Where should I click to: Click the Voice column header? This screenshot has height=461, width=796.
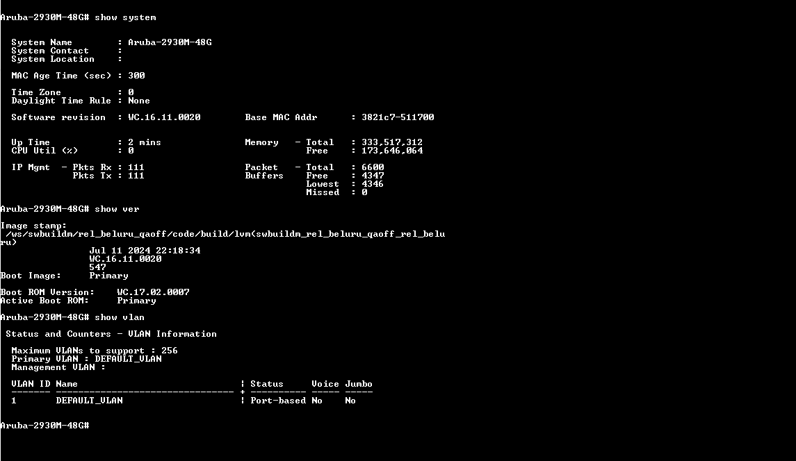(x=325, y=384)
